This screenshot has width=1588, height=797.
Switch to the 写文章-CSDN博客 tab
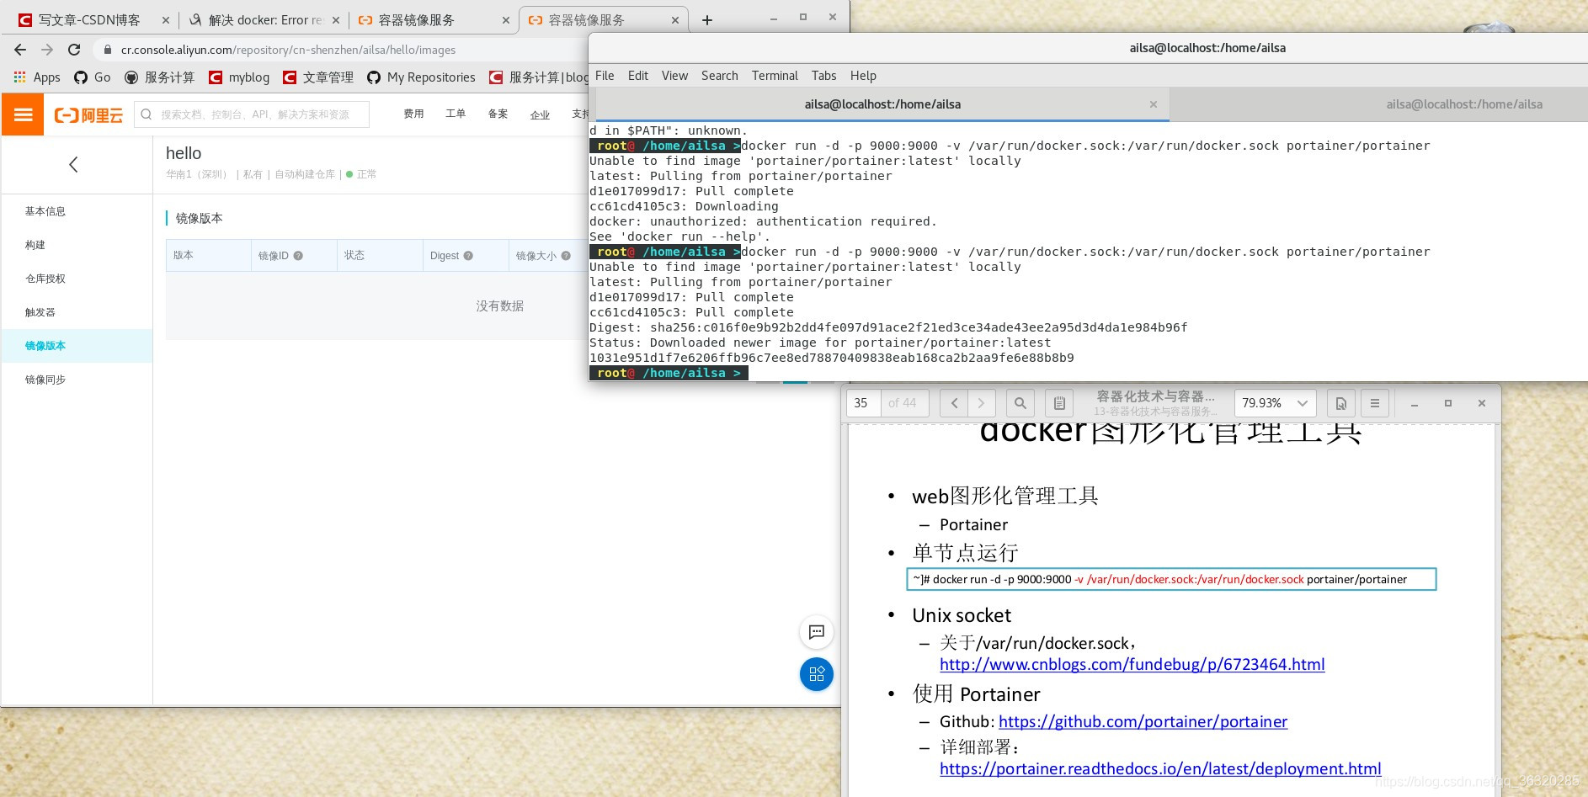click(x=90, y=19)
